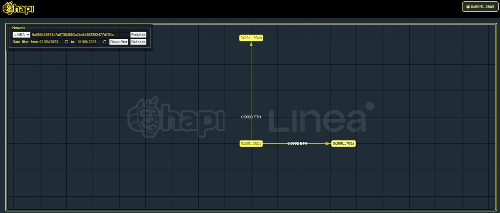Screen dimensions: 500x213
Task: Click the Del node button
Action: (138, 42)
